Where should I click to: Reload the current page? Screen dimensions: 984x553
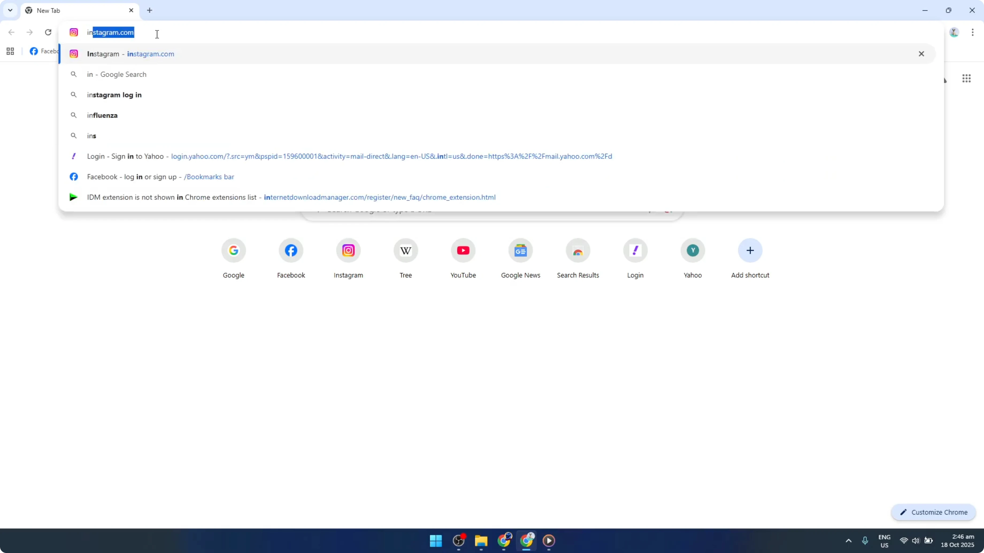pos(48,32)
